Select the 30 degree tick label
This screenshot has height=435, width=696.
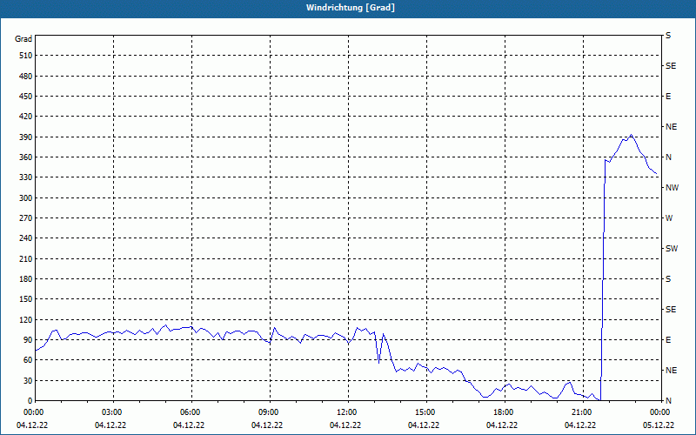[x=28, y=380]
